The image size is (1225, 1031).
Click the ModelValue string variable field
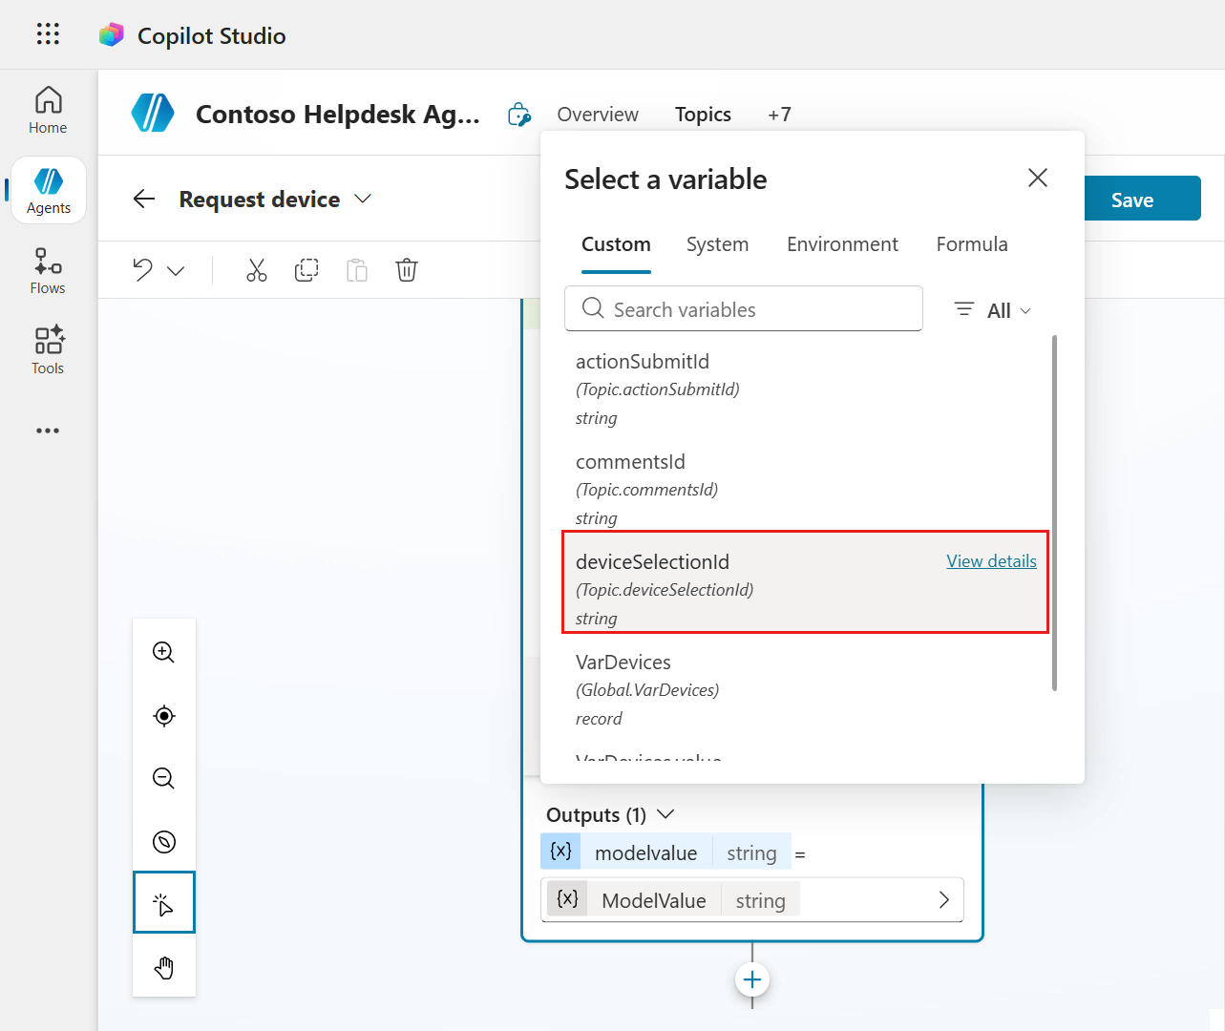(x=752, y=900)
